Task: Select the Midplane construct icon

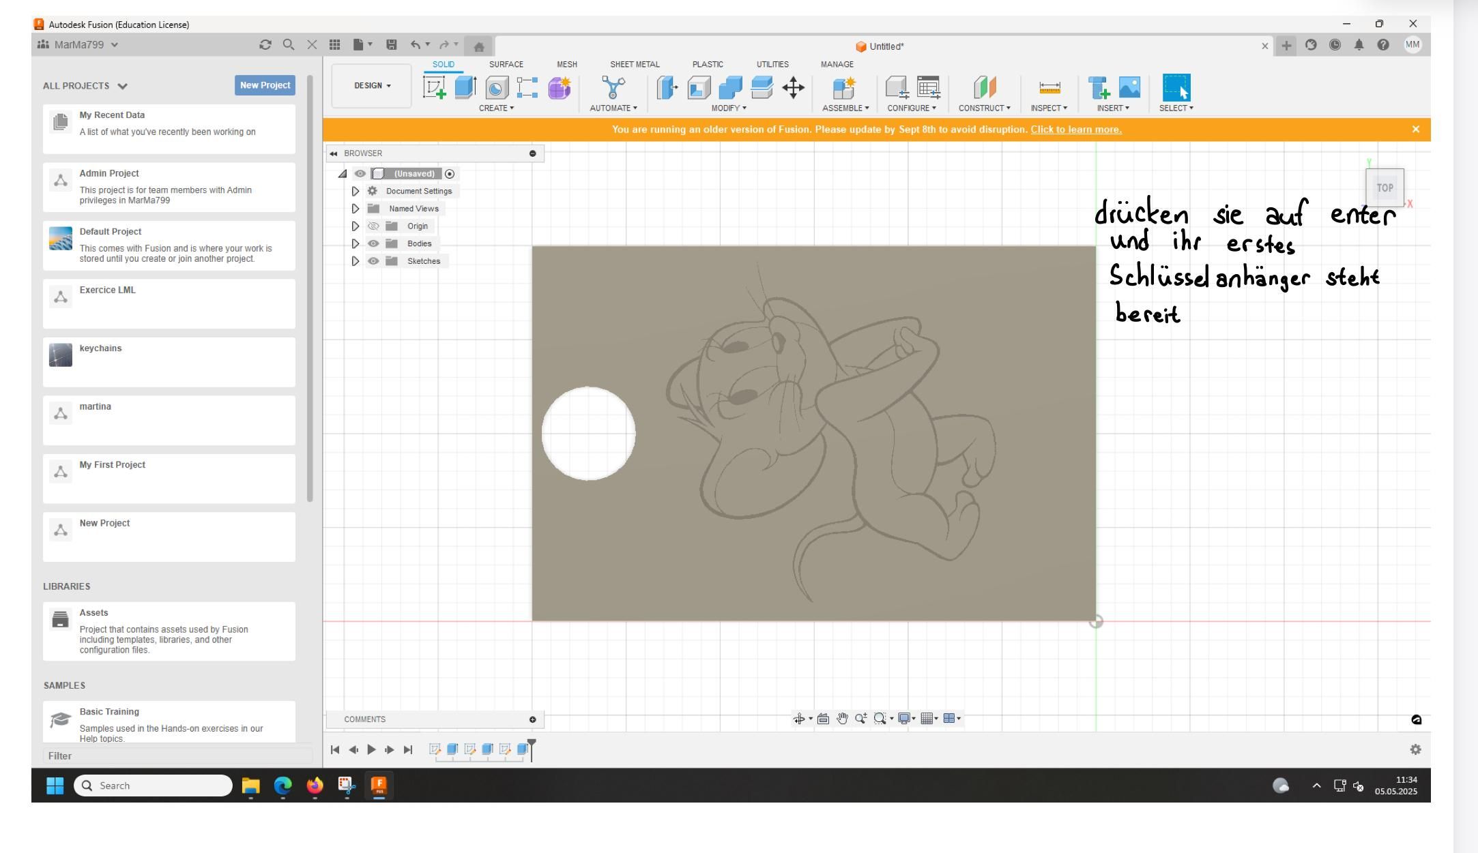Action: 984,88
